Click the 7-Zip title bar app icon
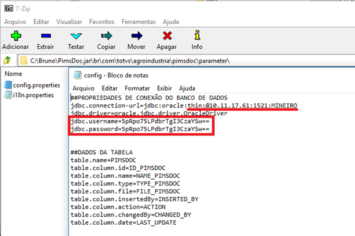Viewport: 355px width, 236px height. pos(9,9)
